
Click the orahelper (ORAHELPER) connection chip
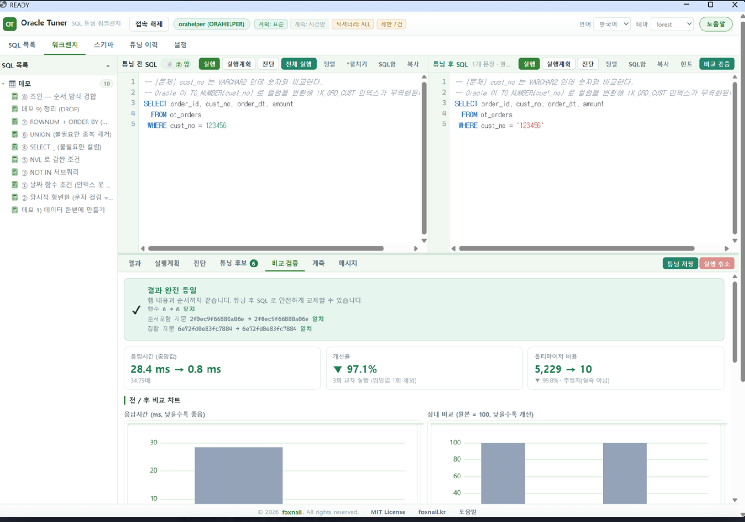point(211,24)
